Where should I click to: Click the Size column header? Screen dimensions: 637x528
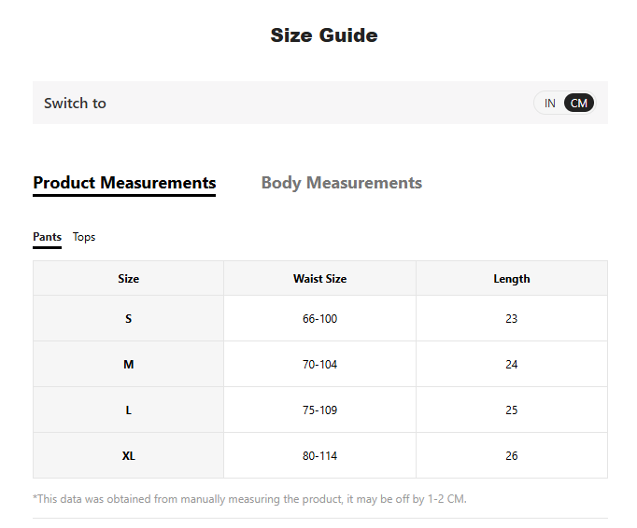pos(129,279)
